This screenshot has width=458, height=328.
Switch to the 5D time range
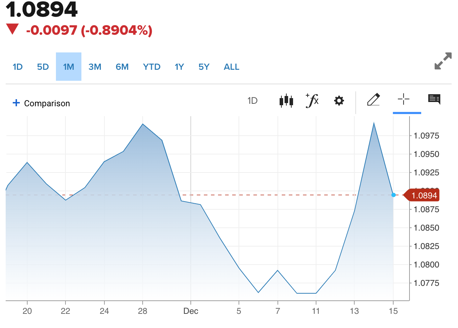point(43,67)
